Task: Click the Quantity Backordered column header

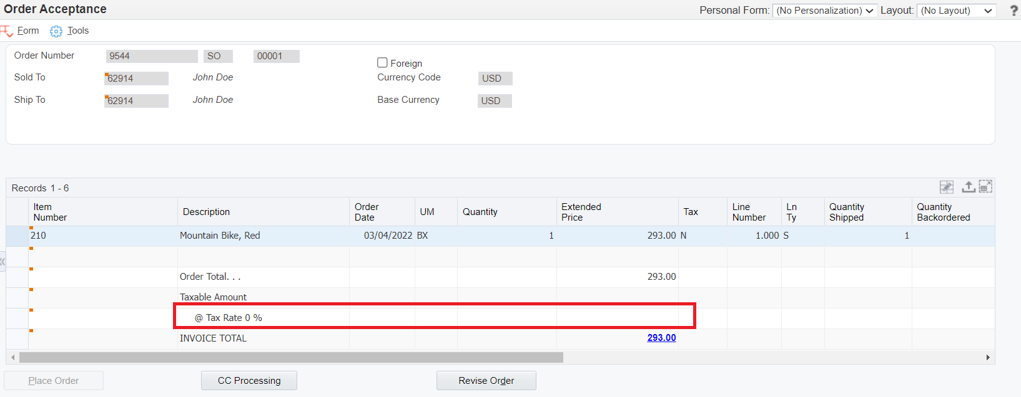Action: pos(953,212)
